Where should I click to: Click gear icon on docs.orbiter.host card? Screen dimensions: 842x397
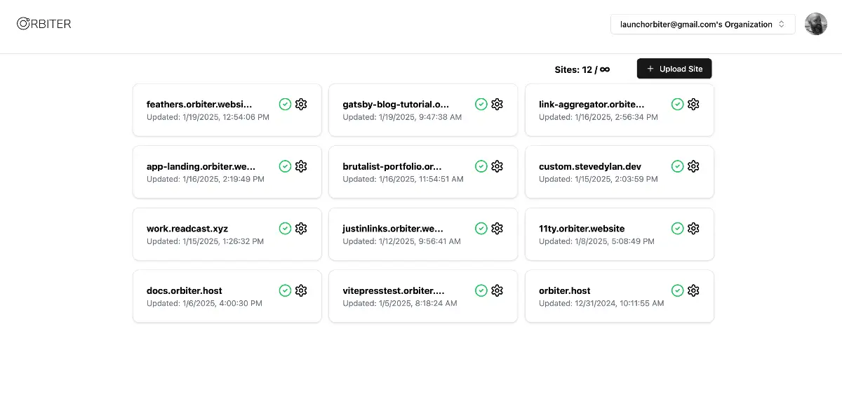click(301, 290)
